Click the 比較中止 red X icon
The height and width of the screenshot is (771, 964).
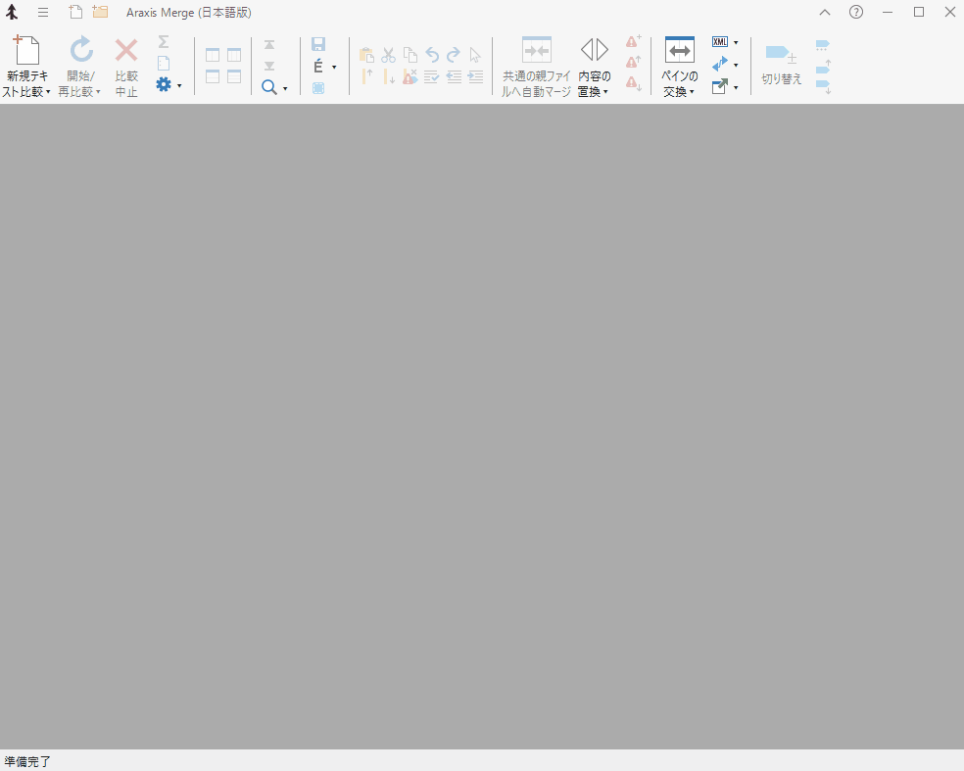126,51
